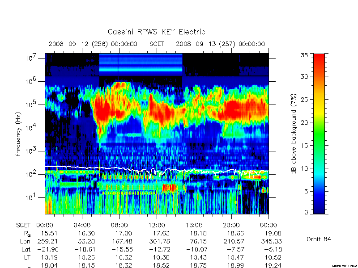
Task: Click the color bar value '35'
Action: (x=304, y=55)
